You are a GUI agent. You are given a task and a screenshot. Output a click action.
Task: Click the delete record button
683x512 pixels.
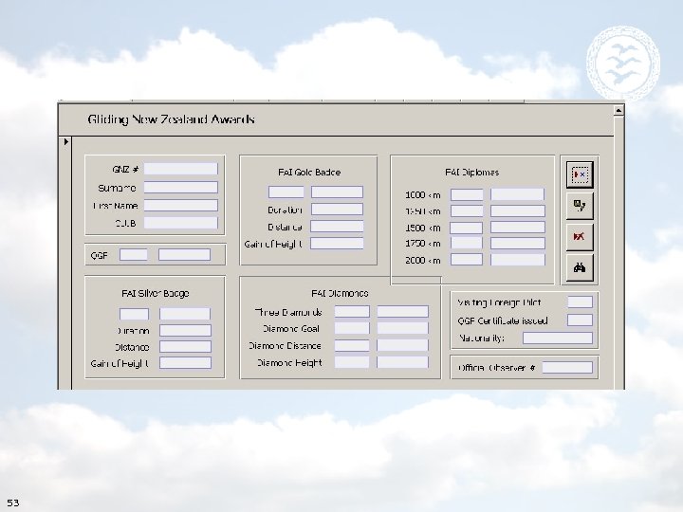580,237
